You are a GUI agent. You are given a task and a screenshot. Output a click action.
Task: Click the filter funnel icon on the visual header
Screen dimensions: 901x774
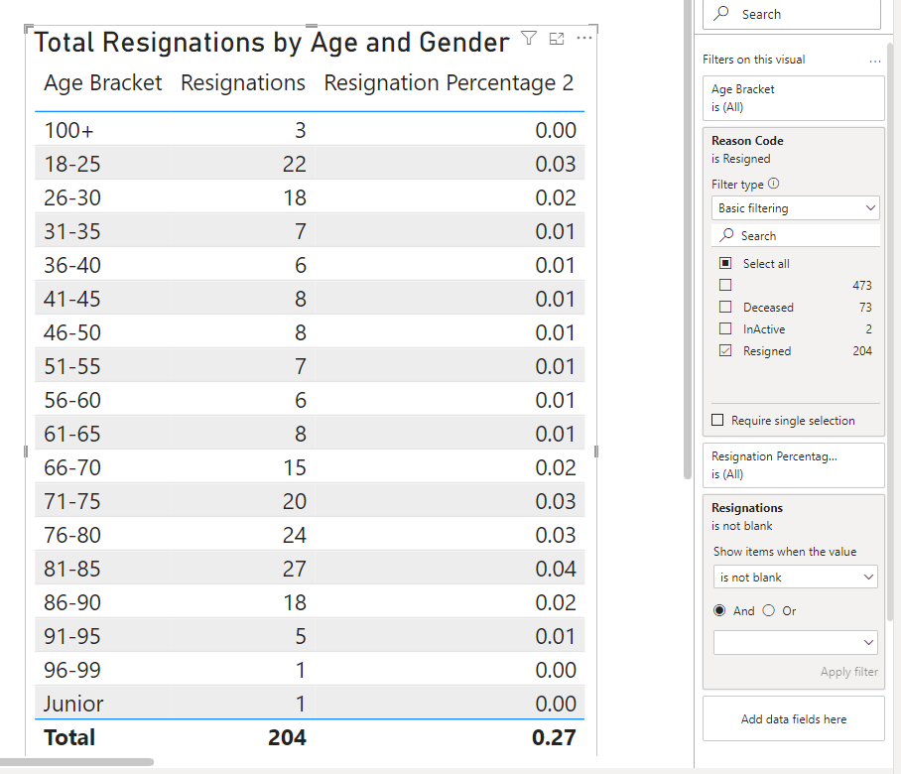(x=529, y=39)
